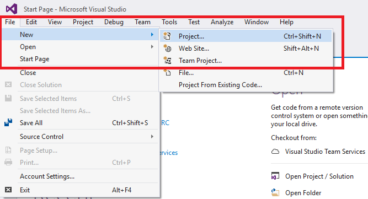
Task: Expand the Open submenu arrow
Action: point(152,47)
